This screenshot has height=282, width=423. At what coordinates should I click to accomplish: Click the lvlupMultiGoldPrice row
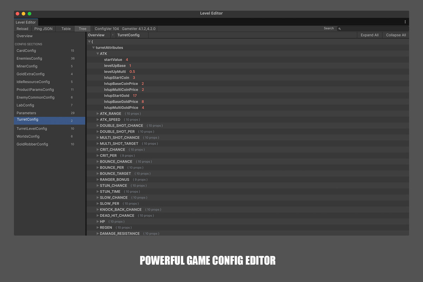pyautogui.click(x=248, y=108)
